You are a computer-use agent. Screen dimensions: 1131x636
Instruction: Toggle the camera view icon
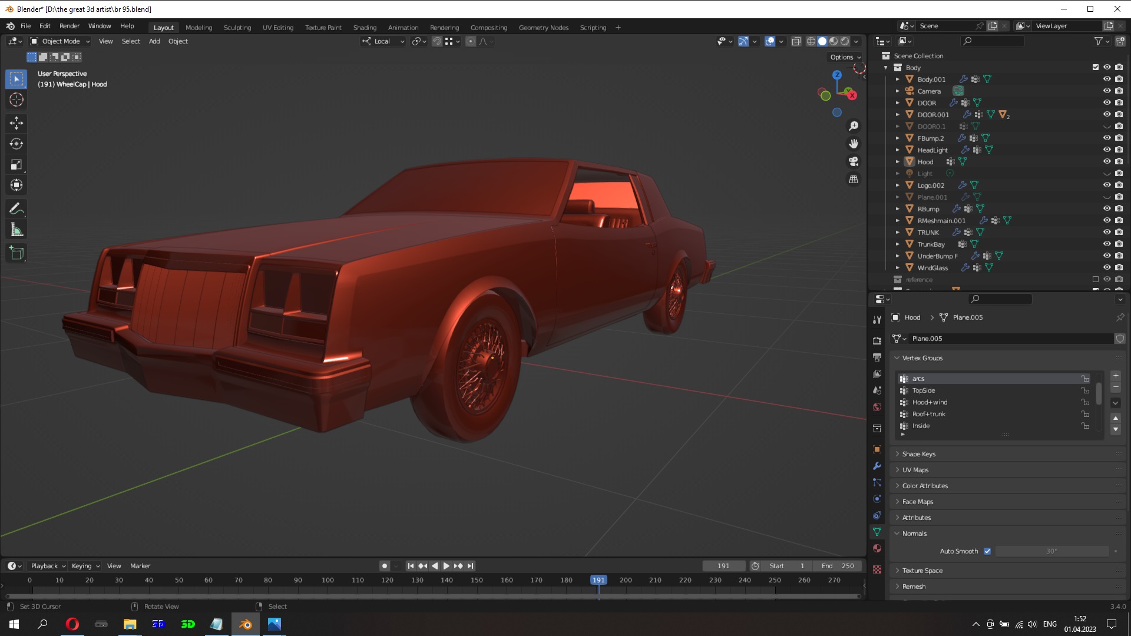point(854,161)
